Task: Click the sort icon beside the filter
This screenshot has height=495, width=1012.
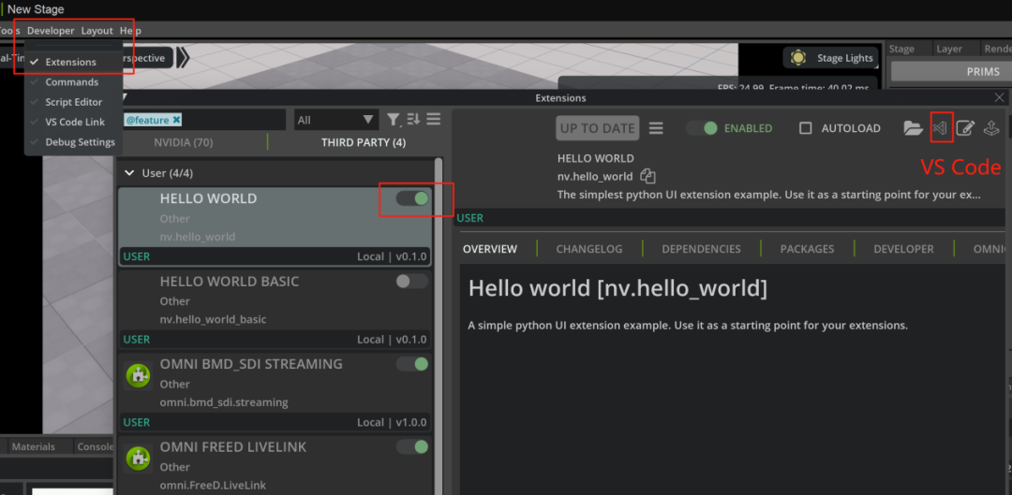Action: (413, 119)
